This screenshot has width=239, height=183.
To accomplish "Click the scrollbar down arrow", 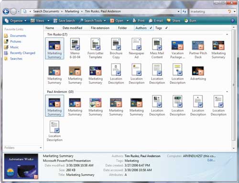I will (x=234, y=149).
